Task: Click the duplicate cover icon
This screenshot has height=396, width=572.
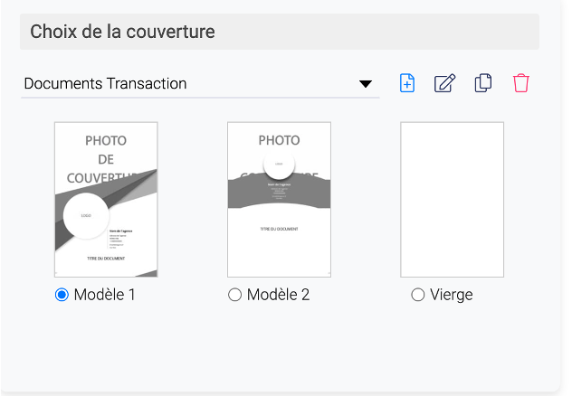Action: (483, 83)
